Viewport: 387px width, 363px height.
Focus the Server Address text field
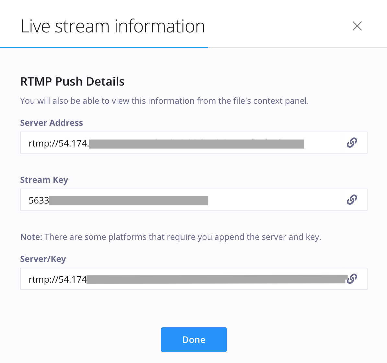[x=194, y=143]
